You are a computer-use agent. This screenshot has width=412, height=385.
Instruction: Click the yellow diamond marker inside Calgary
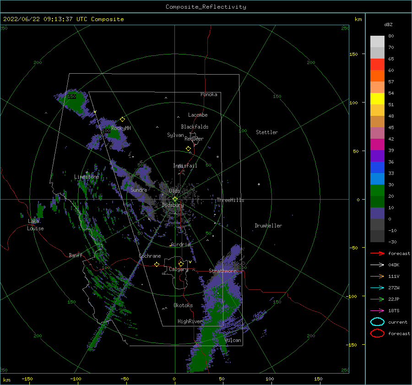(x=181, y=264)
